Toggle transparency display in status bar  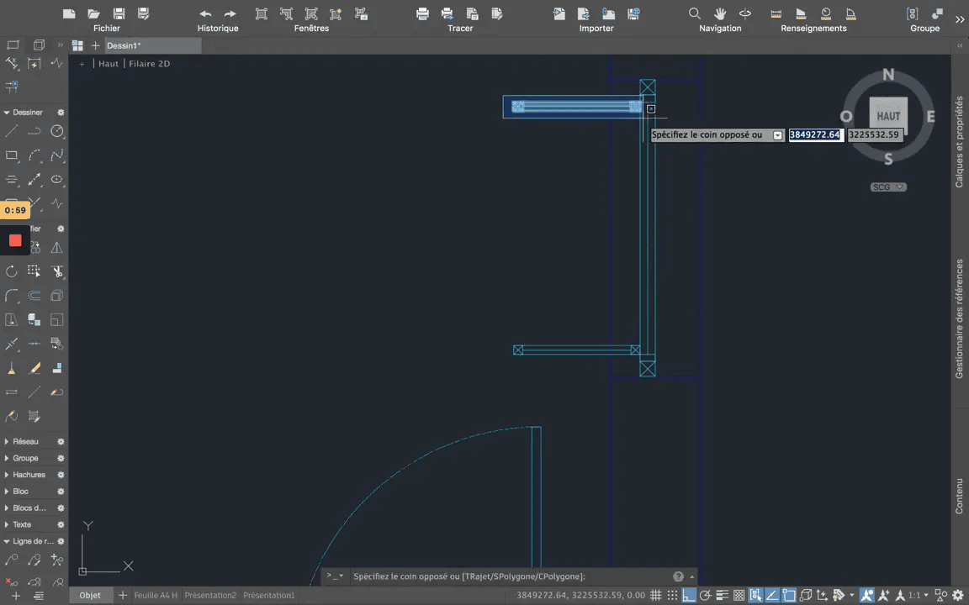(739, 595)
